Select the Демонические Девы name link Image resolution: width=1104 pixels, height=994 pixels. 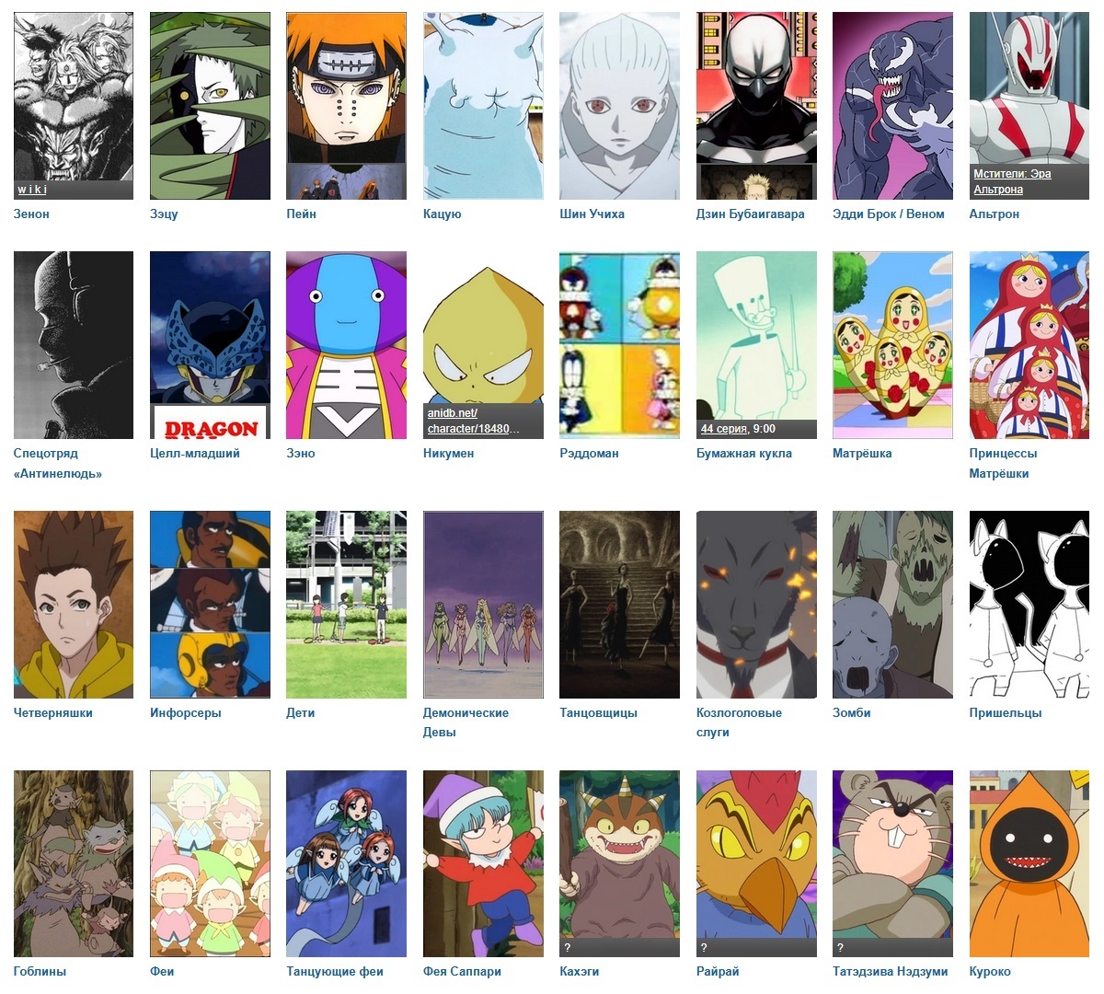[466, 722]
